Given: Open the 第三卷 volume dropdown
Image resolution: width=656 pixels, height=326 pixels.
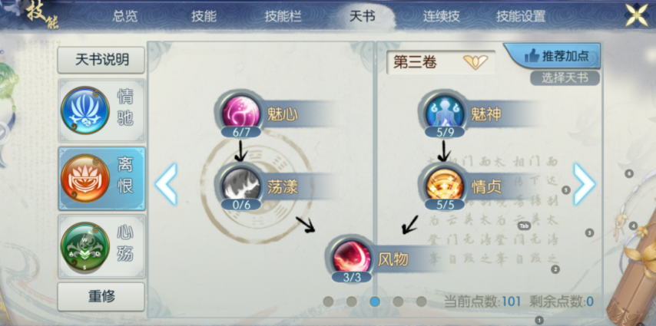Looking at the screenshot, I should click(x=441, y=62).
